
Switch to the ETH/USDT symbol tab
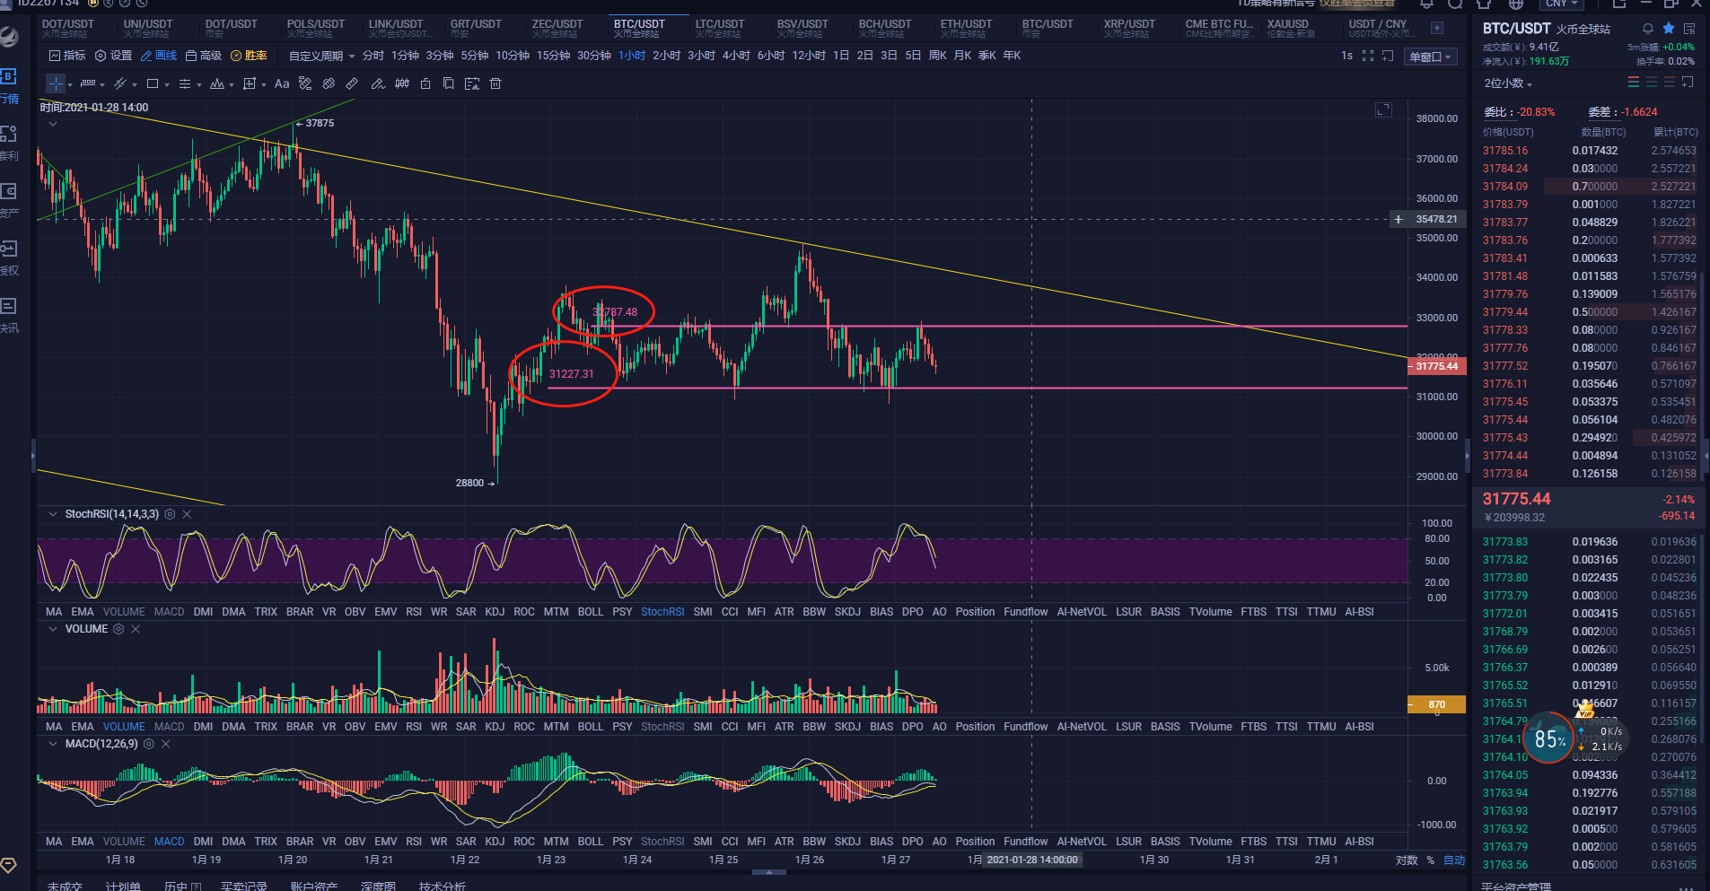[966, 29]
